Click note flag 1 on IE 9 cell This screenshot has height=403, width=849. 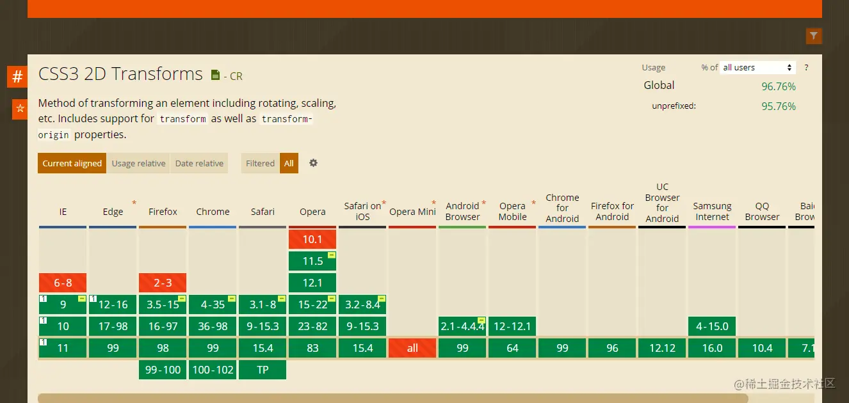click(42, 299)
